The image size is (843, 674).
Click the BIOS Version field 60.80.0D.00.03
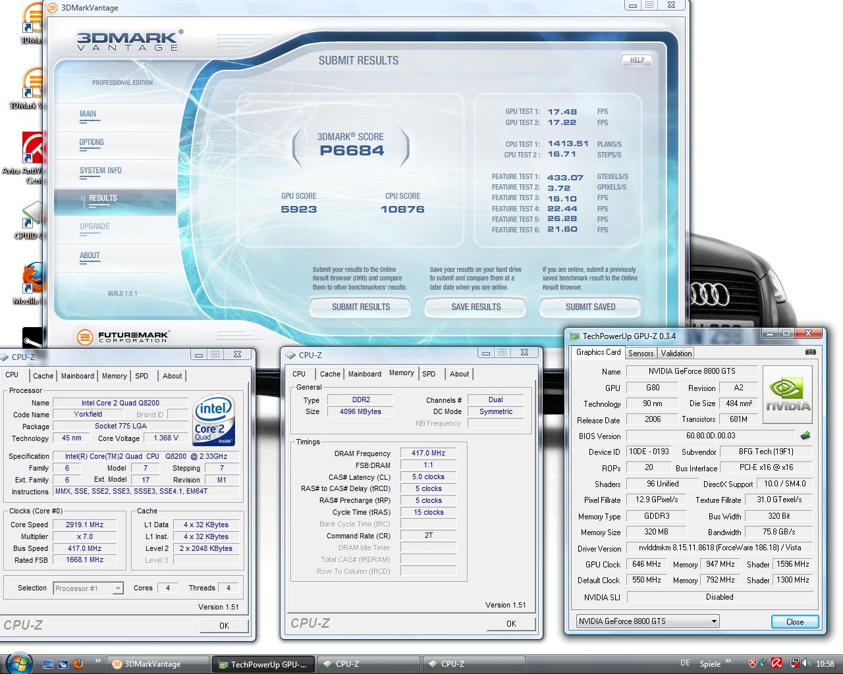click(711, 436)
